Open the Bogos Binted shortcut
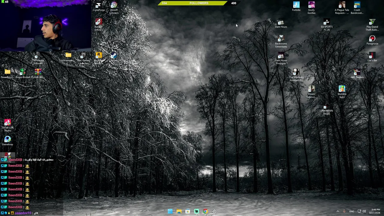This screenshot has height=216, width=384. [22, 74]
